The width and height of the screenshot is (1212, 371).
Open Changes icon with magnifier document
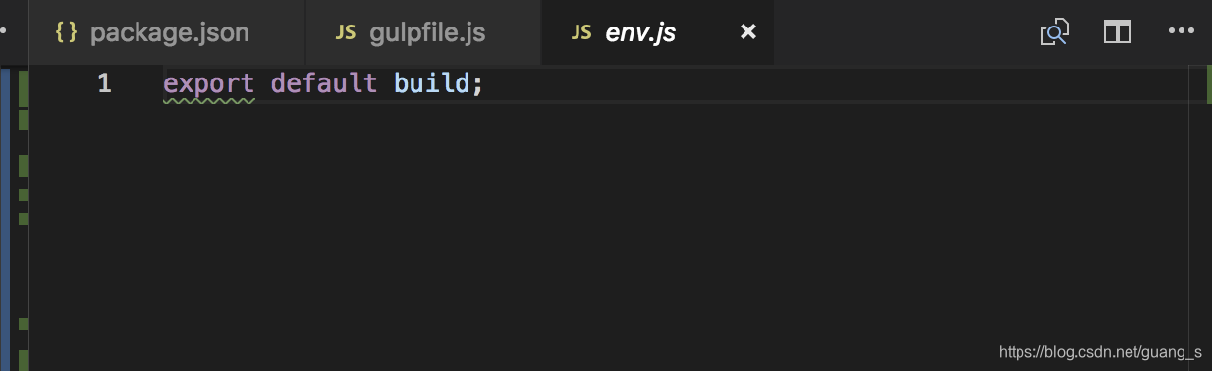pyautogui.click(x=1054, y=32)
